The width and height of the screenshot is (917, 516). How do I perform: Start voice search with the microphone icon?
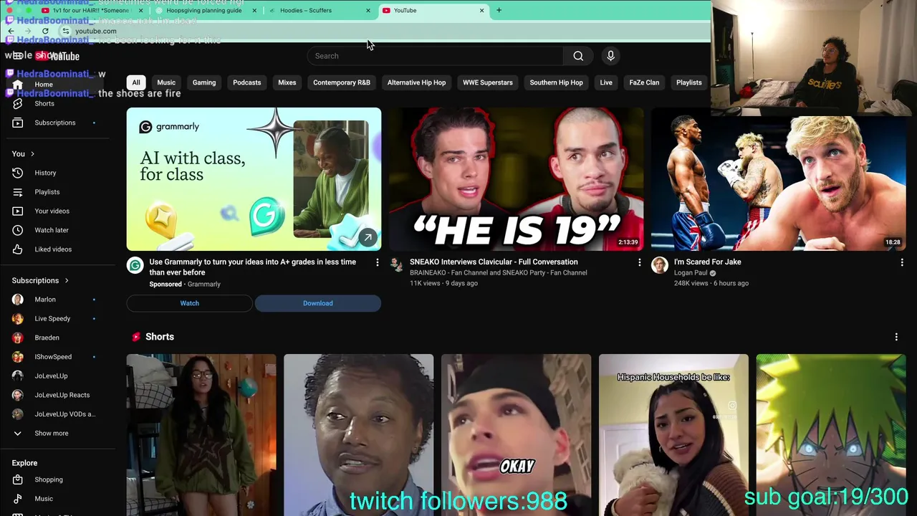[610, 56]
